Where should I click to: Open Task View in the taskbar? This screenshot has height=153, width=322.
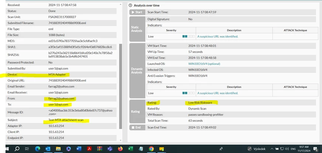pyautogui.click(x=27, y=149)
